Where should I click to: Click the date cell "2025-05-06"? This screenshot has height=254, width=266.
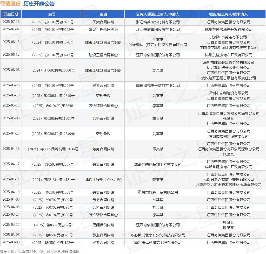pos(11,118)
